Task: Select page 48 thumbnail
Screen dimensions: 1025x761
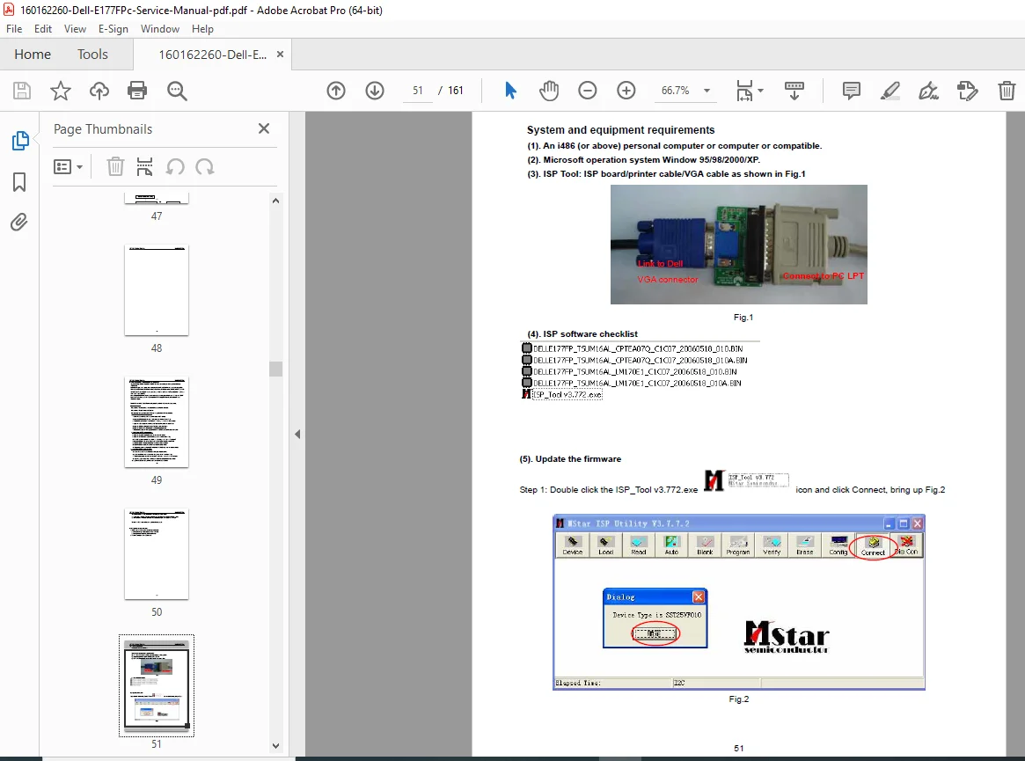Action: click(x=157, y=290)
